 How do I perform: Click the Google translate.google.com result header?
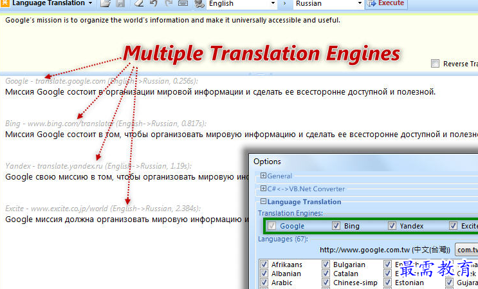pyautogui.click(x=102, y=81)
